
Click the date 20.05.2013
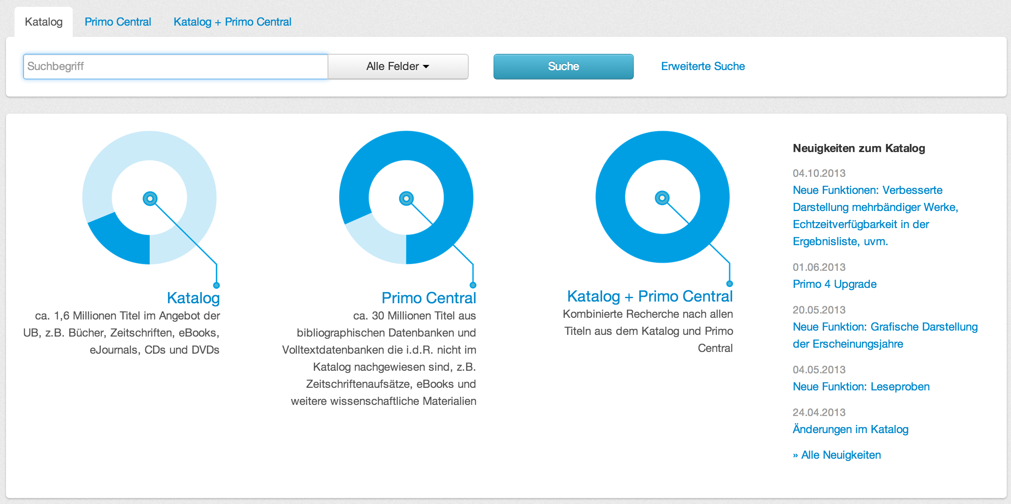tap(819, 310)
